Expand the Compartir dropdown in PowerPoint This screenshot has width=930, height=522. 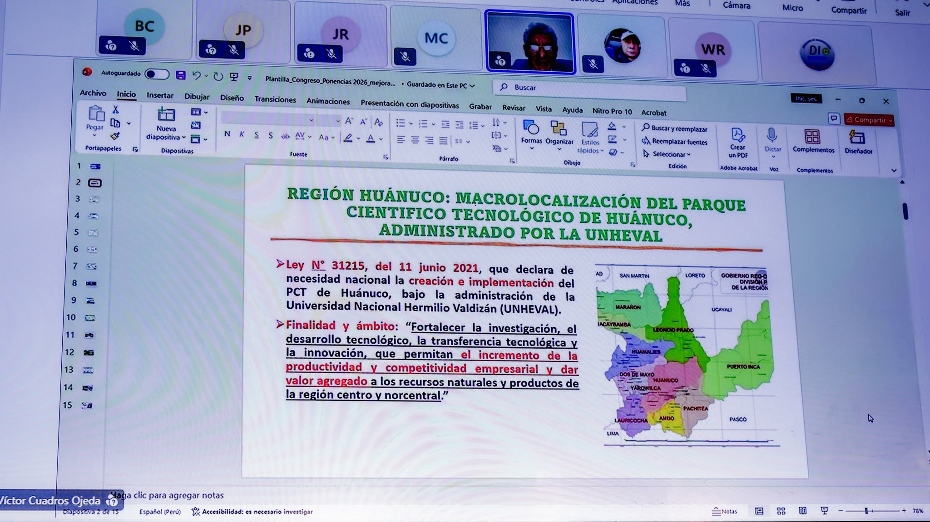tap(891, 120)
